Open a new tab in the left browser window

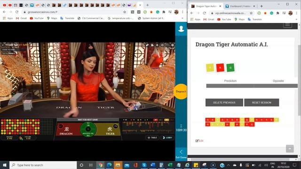(147, 5)
